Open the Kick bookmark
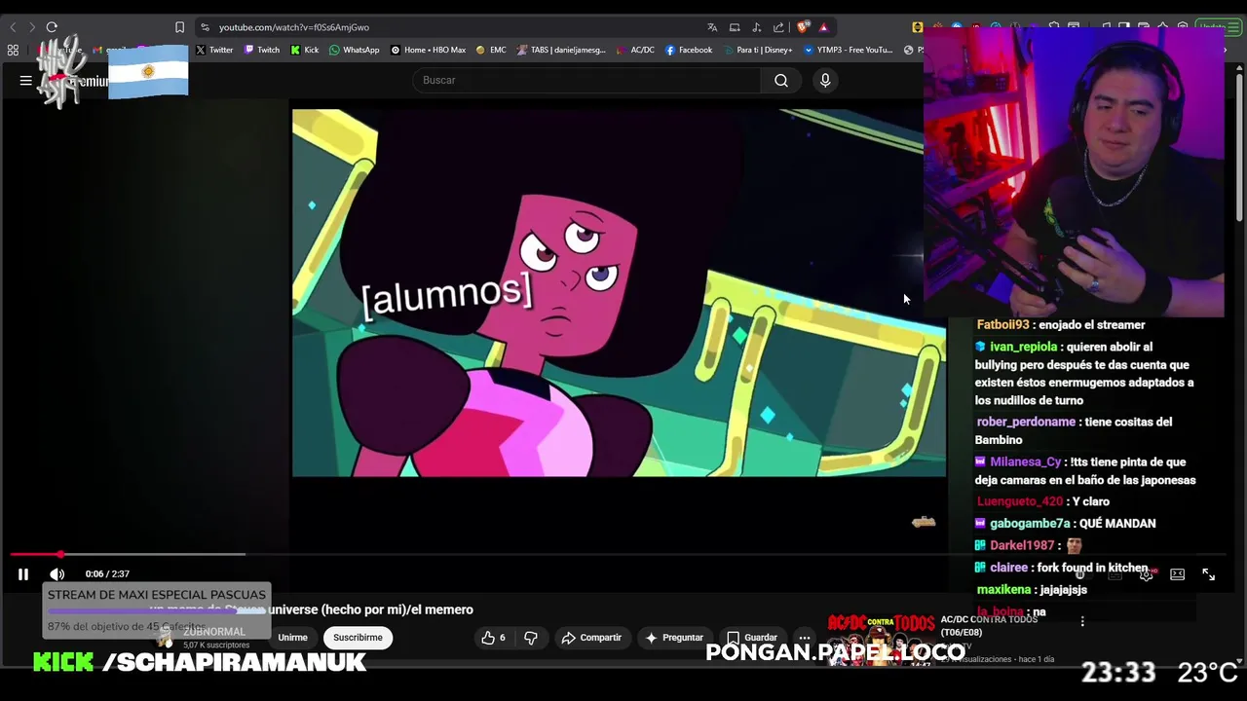 click(x=305, y=50)
